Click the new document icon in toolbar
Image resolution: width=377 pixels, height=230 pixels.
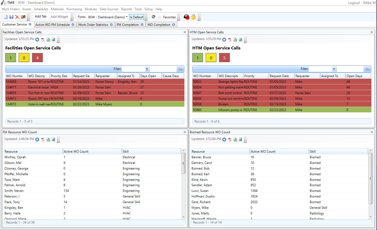pyautogui.click(x=6, y=17)
